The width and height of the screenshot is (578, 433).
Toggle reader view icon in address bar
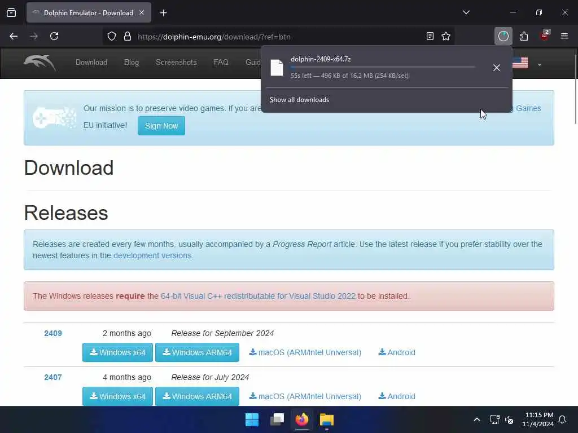(430, 36)
